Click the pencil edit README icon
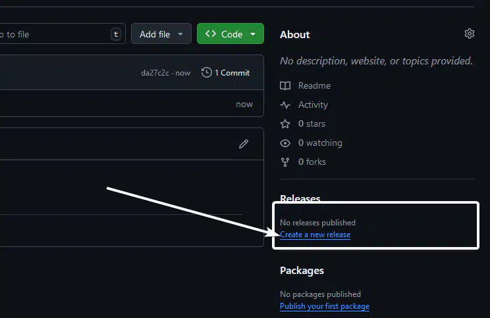Screen dimensions: 490x318 pyautogui.click(x=244, y=144)
